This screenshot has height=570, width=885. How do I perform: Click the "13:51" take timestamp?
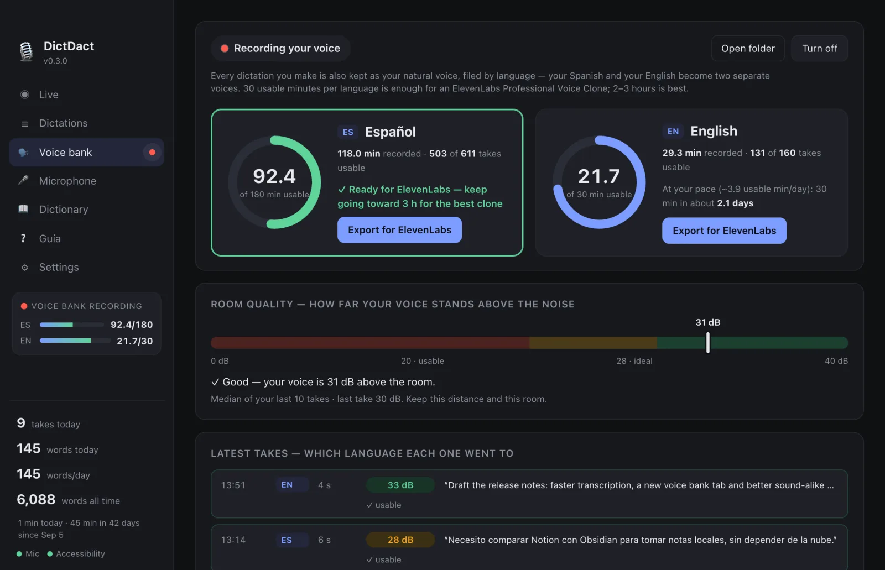point(233,485)
